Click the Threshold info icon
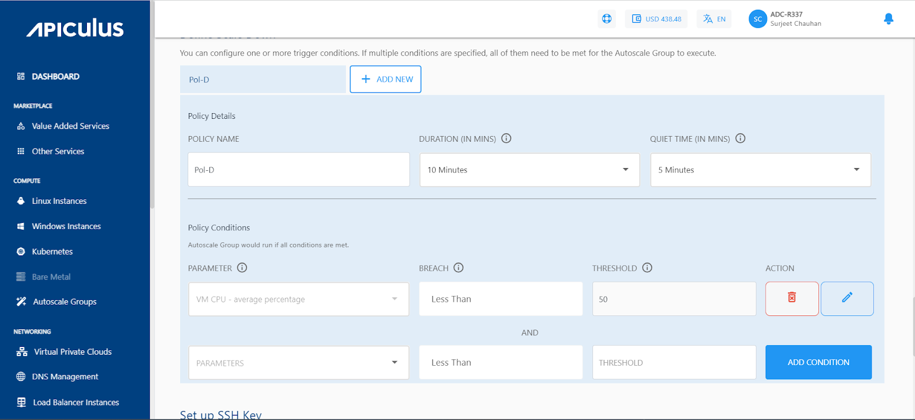The width and height of the screenshot is (915, 420). (x=647, y=267)
